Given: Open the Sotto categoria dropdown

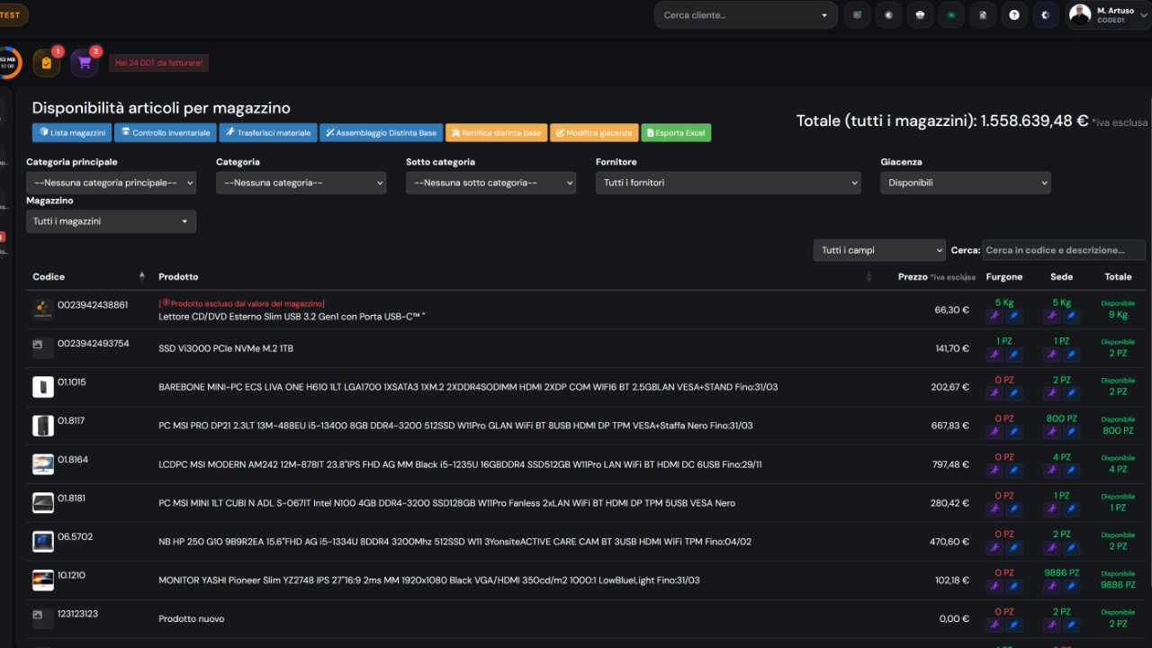Looking at the screenshot, I should [490, 183].
